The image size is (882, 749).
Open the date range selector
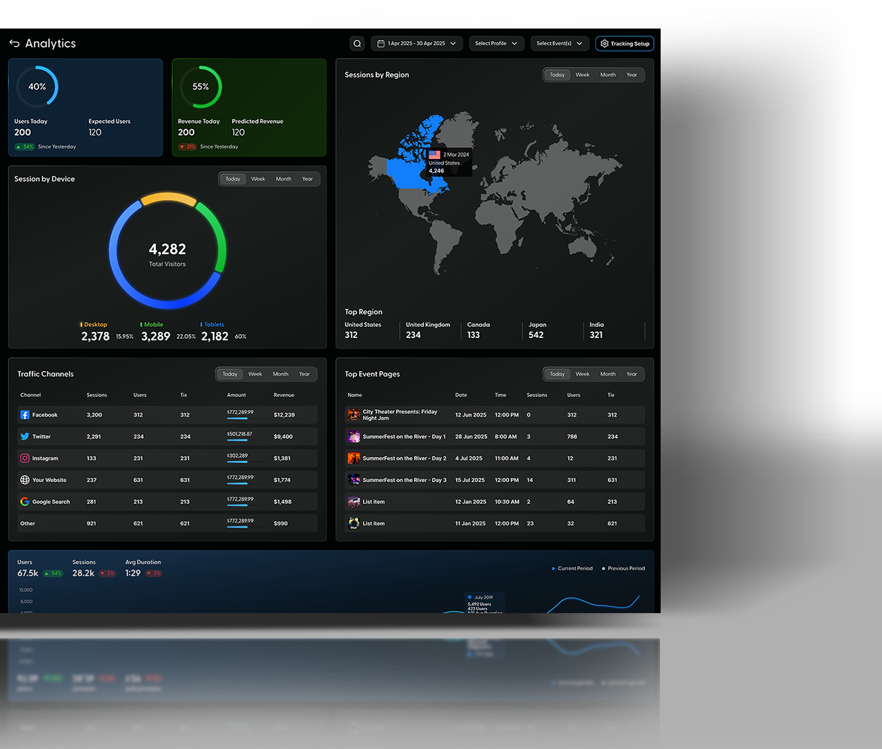point(416,43)
